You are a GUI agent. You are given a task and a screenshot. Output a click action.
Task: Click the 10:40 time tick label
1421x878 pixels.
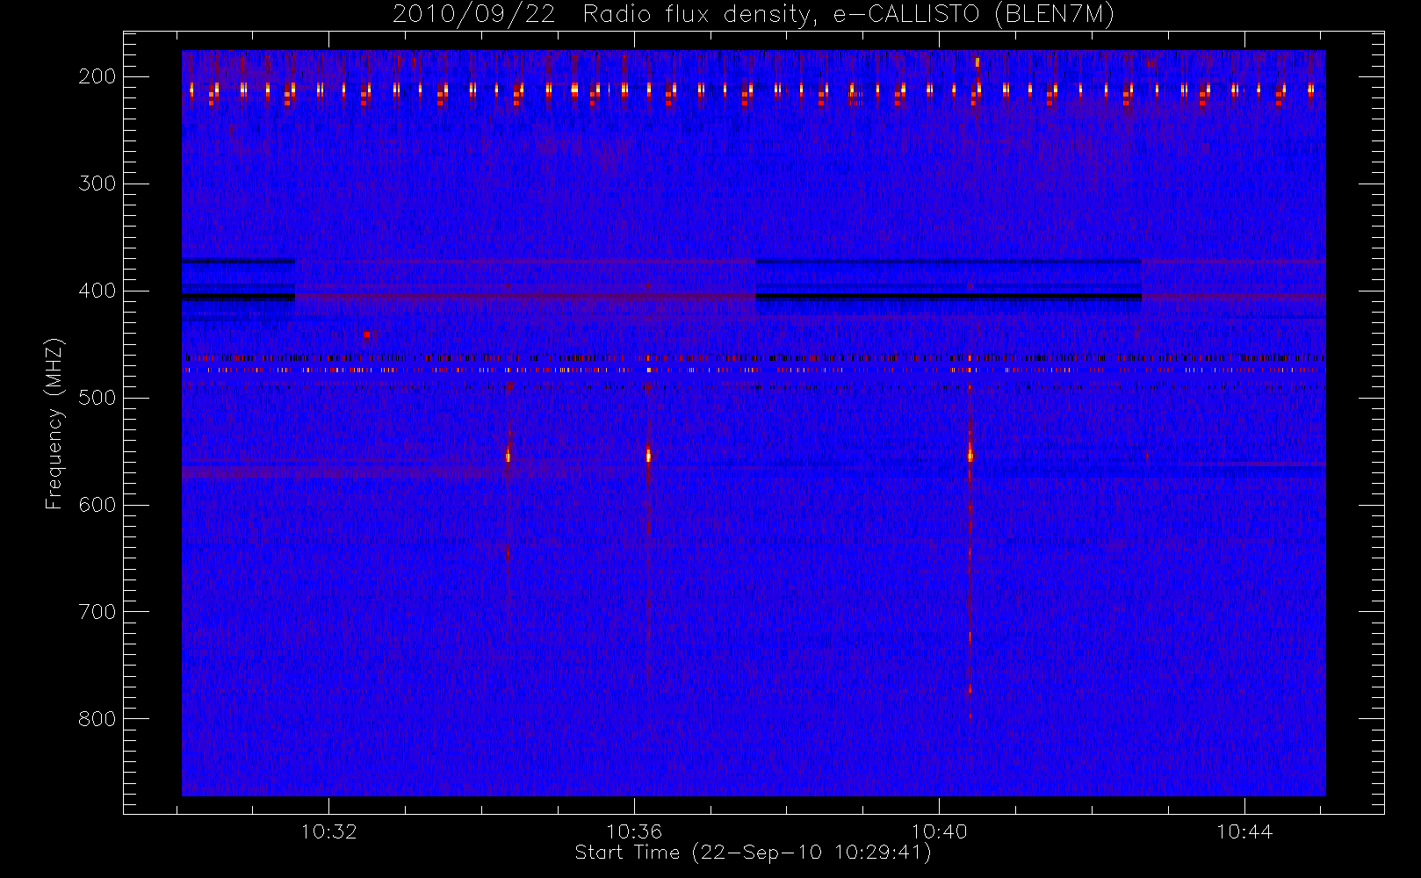pos(939,831)
